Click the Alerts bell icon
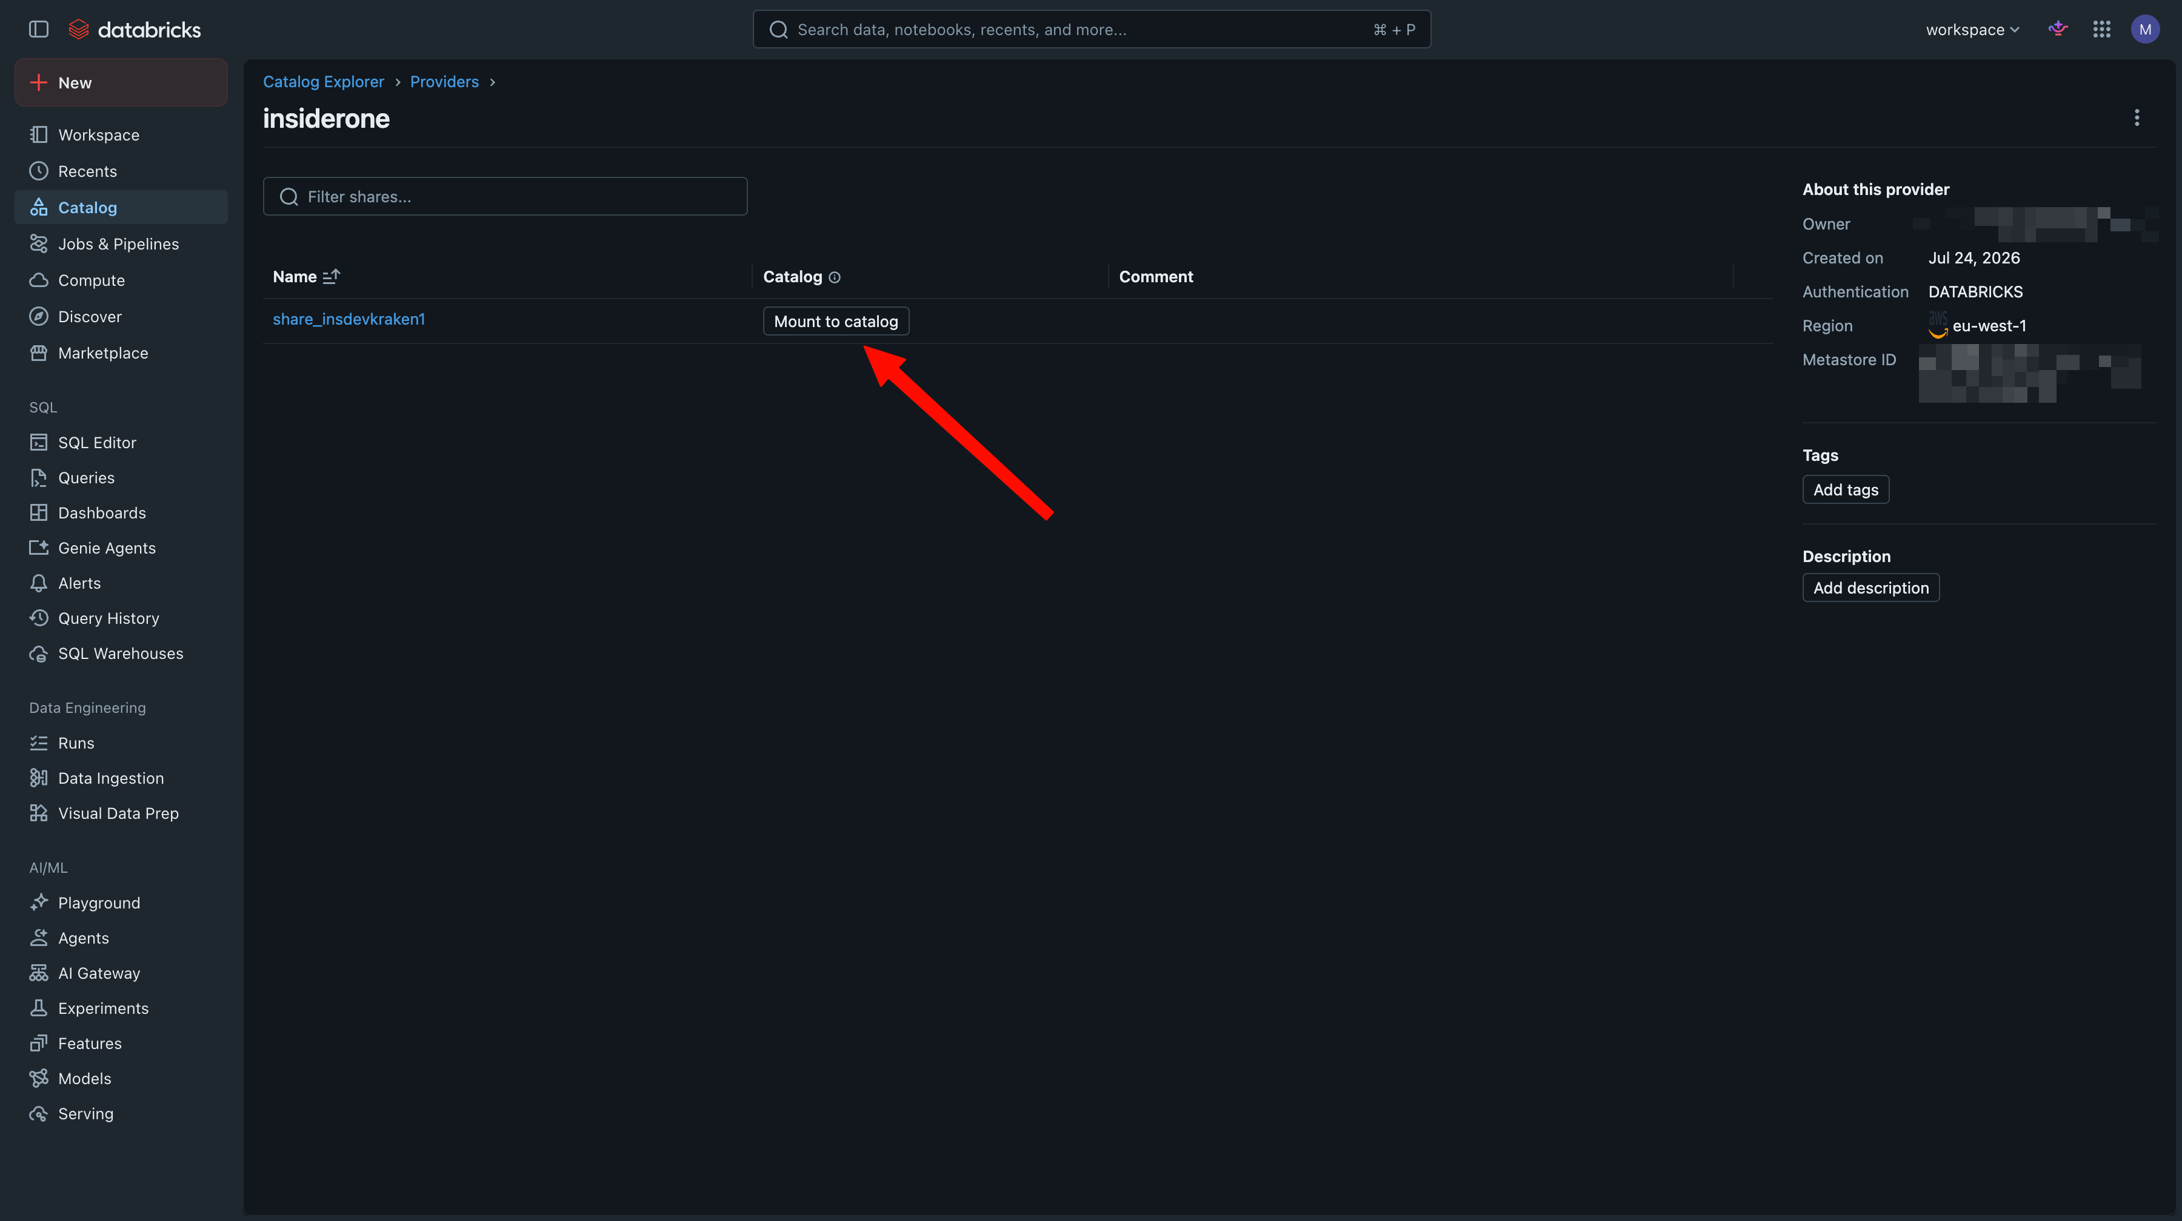The image size is (2182, 1221). click(39, 583)
